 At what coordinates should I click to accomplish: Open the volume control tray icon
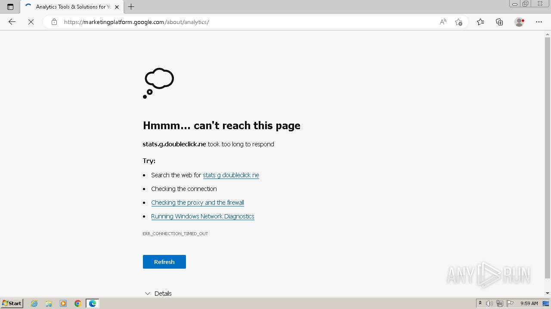(x=490, y=303)
